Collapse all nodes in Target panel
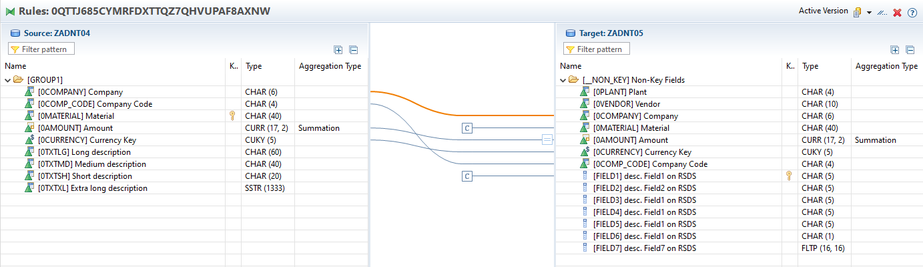Image resolution: width=923 pixels, height=267 pixels. coord(910,49)
